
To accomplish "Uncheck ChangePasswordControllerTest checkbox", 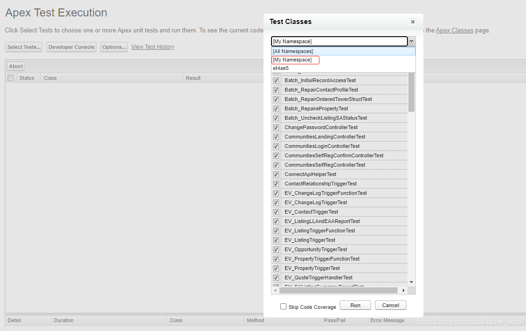I will coord(276,128).
